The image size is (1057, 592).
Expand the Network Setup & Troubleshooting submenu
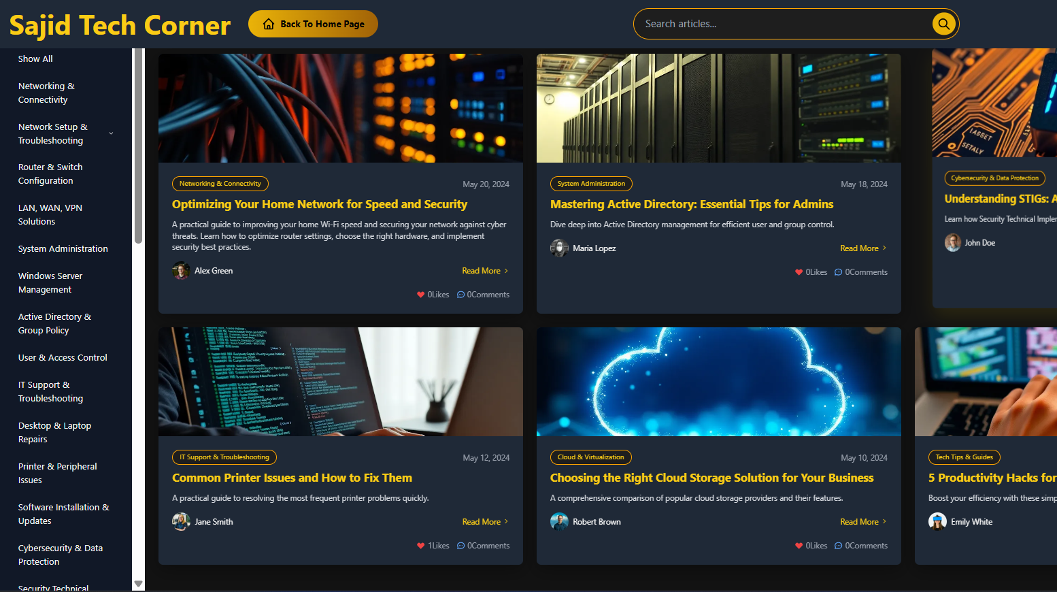(x=111, y=133)
